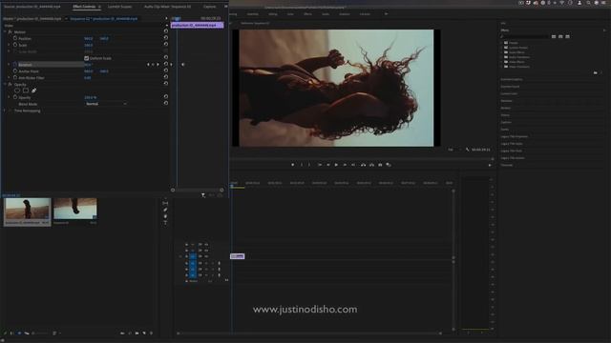This screenshot has width=611, height=343.
Task: Expand the Time Remapping group
Action: (5, 111)
